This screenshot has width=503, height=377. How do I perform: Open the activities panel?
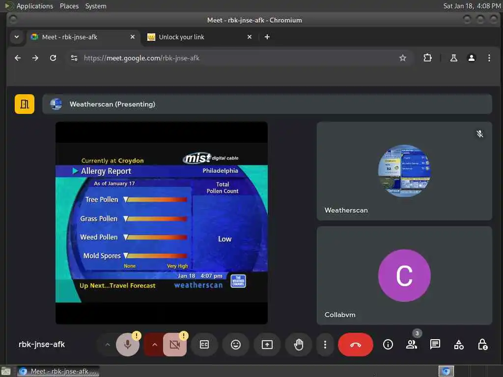[x=459, y=345]
